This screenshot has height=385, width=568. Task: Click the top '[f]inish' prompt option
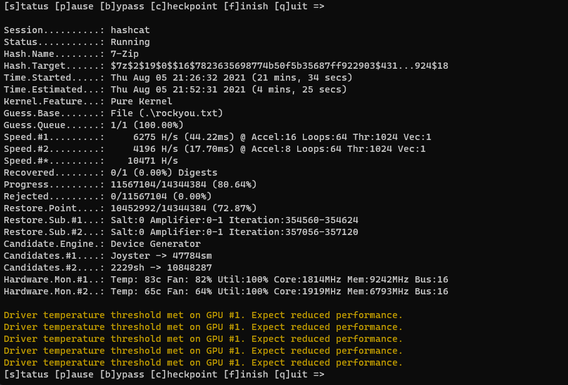click(246, 6)
